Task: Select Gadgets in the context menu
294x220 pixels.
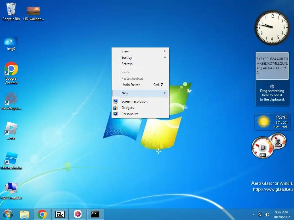Action: (140, 108)
